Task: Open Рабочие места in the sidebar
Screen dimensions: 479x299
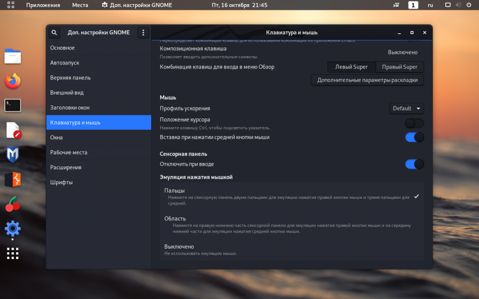Action: (99, 153)
